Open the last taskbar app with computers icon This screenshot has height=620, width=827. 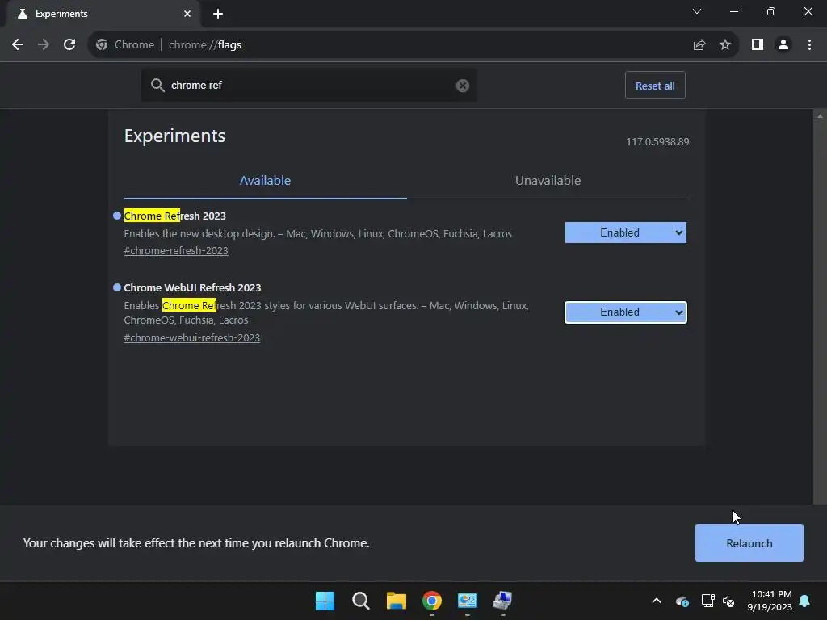[x=502, y=601]
